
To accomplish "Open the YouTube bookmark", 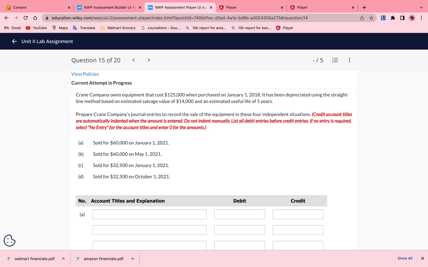I will click(x=36, y=28).
